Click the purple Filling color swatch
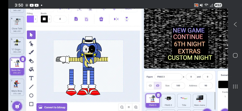242x111 pixels. point(30,19)
